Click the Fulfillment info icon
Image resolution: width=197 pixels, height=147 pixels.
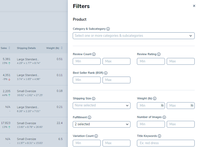click(x=89, y=117)
